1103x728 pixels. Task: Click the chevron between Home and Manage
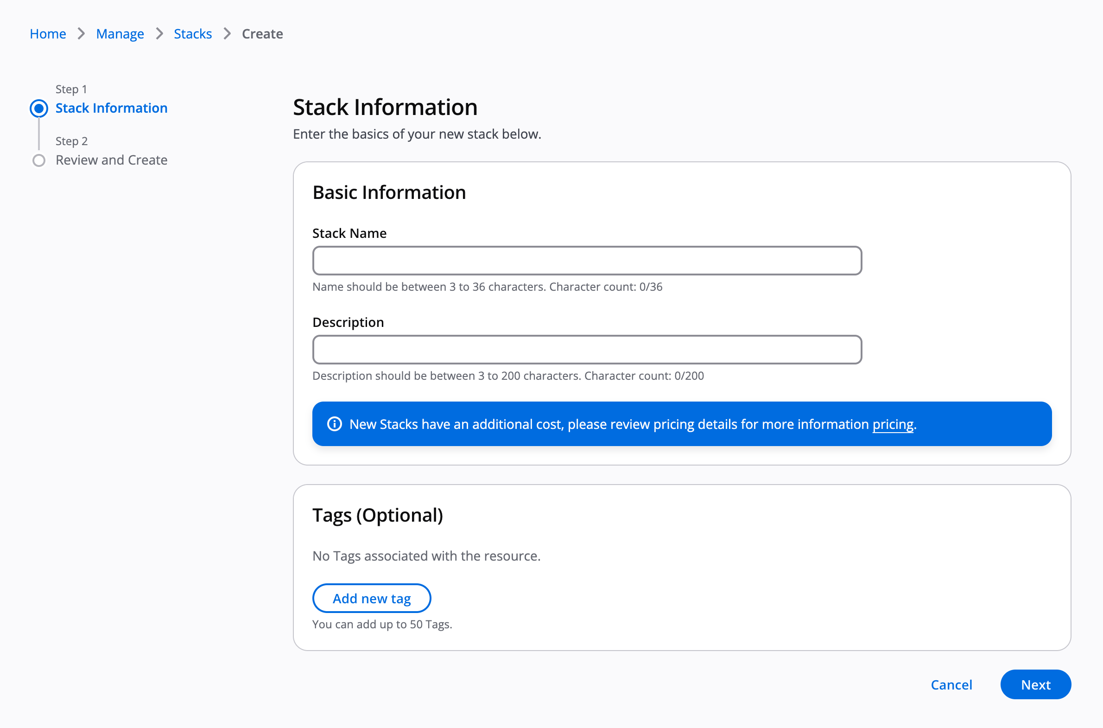pos(81,33)
